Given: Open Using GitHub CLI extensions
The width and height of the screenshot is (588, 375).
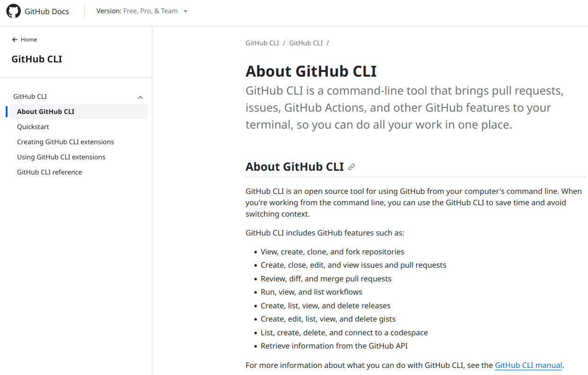Looking at the screenshot, I should (61, 157).
